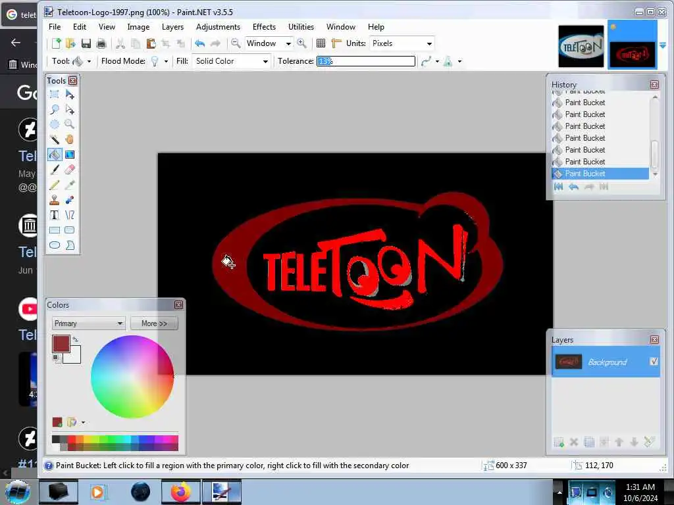The image size is (674, 505).
Task: Select the Ellipse shape tool
Action: point(55,245)
